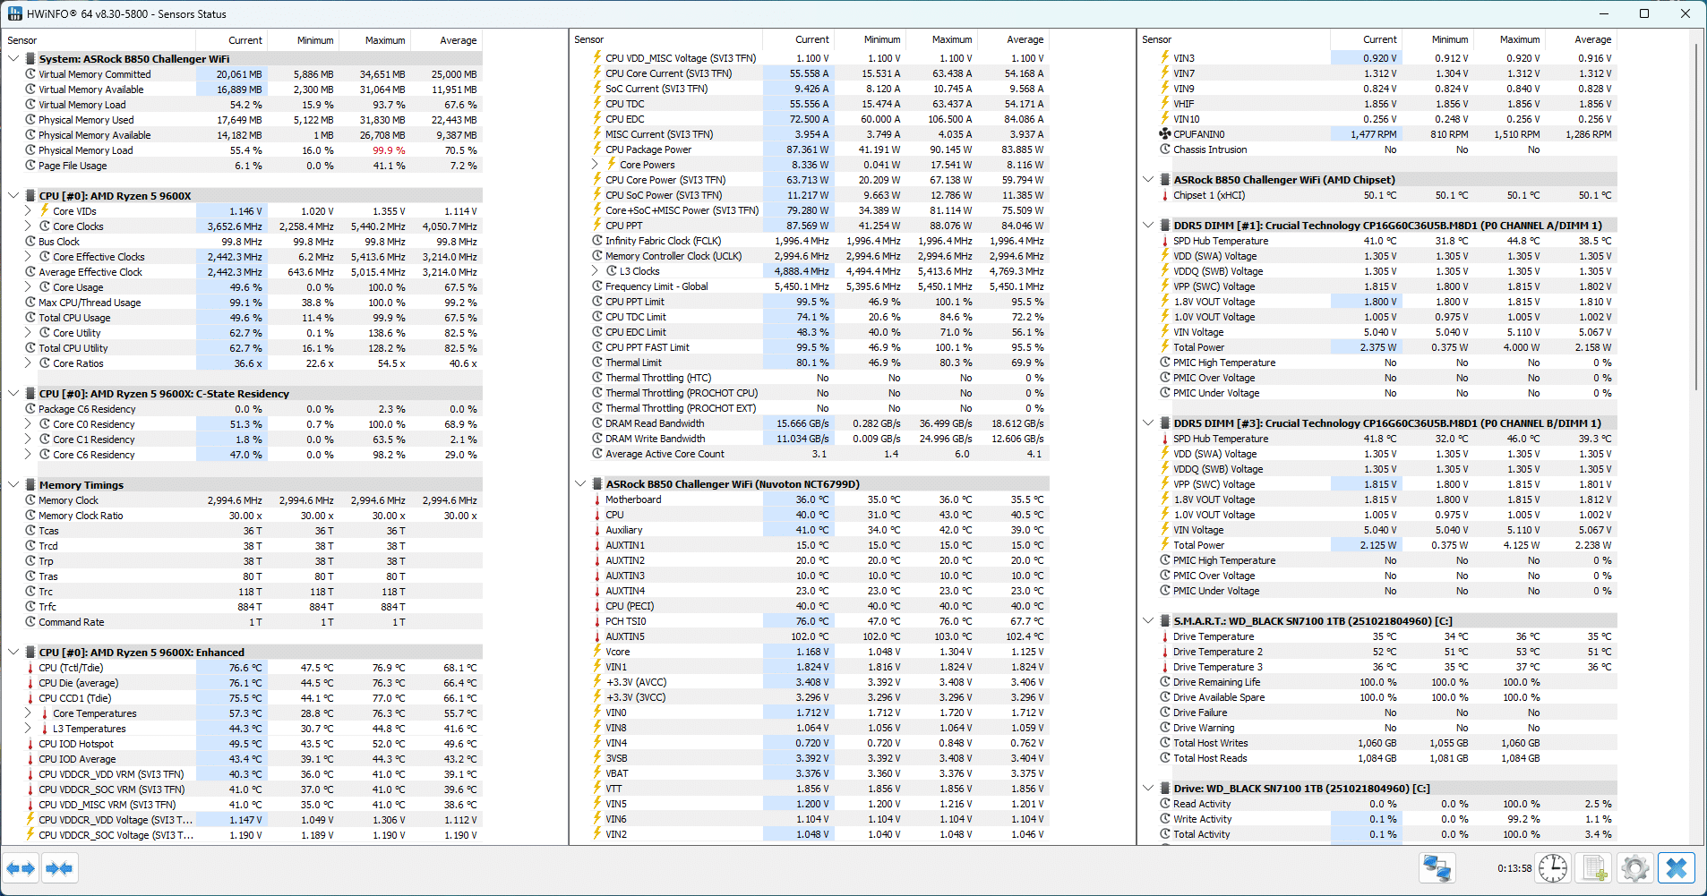Expand the Core Clocks row
Screen dimensions: 1707x896
pos(28,226)
